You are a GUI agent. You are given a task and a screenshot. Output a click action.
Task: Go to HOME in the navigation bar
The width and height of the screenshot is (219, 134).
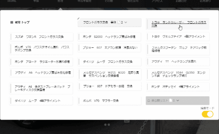pos(12,1)
